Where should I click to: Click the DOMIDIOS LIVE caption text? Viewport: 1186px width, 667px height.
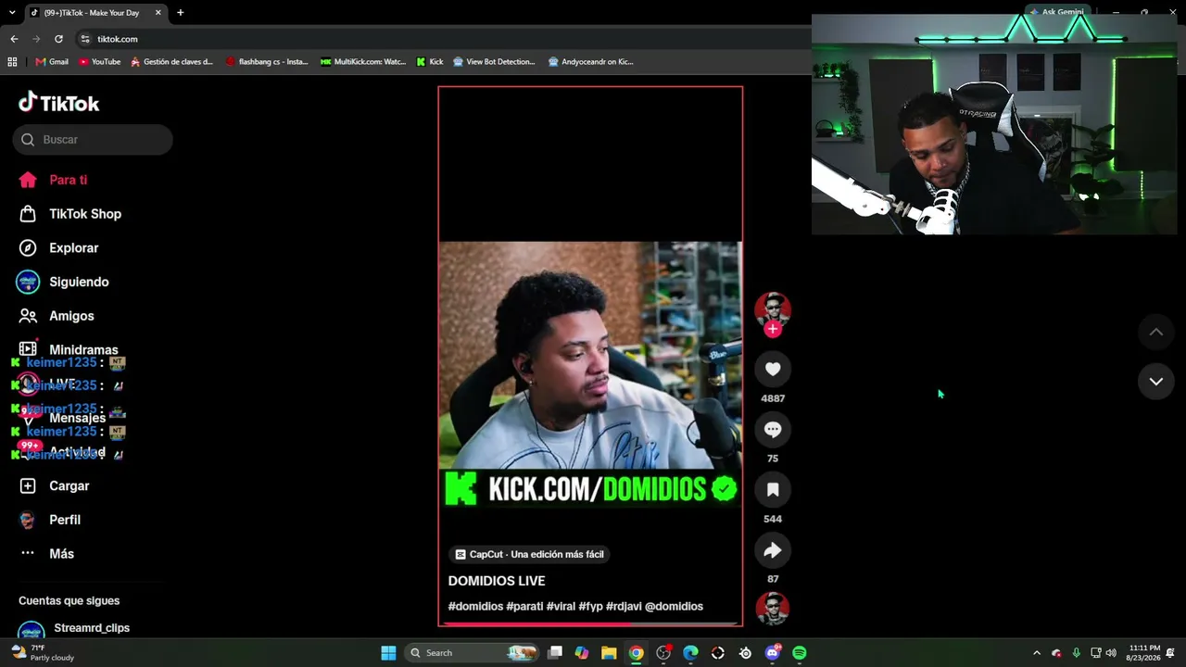pos(497,581)
